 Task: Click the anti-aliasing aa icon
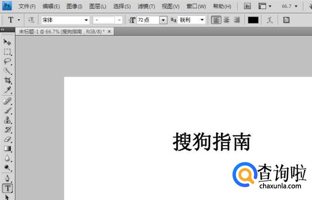coord(173,20)
